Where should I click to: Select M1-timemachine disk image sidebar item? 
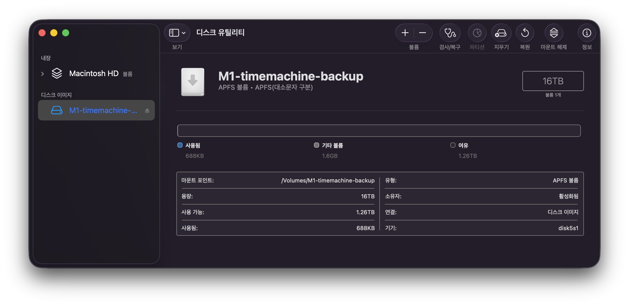[x=103, y=110]
